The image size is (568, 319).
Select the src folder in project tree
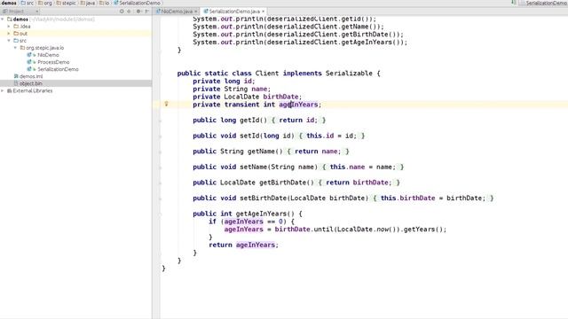pos(23,41)
